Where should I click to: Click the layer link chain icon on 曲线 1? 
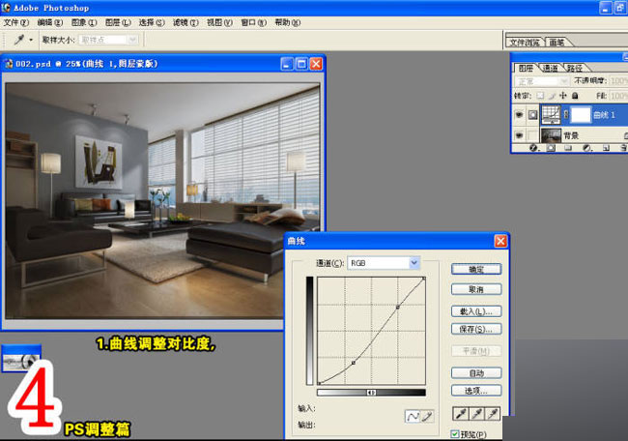566,115
